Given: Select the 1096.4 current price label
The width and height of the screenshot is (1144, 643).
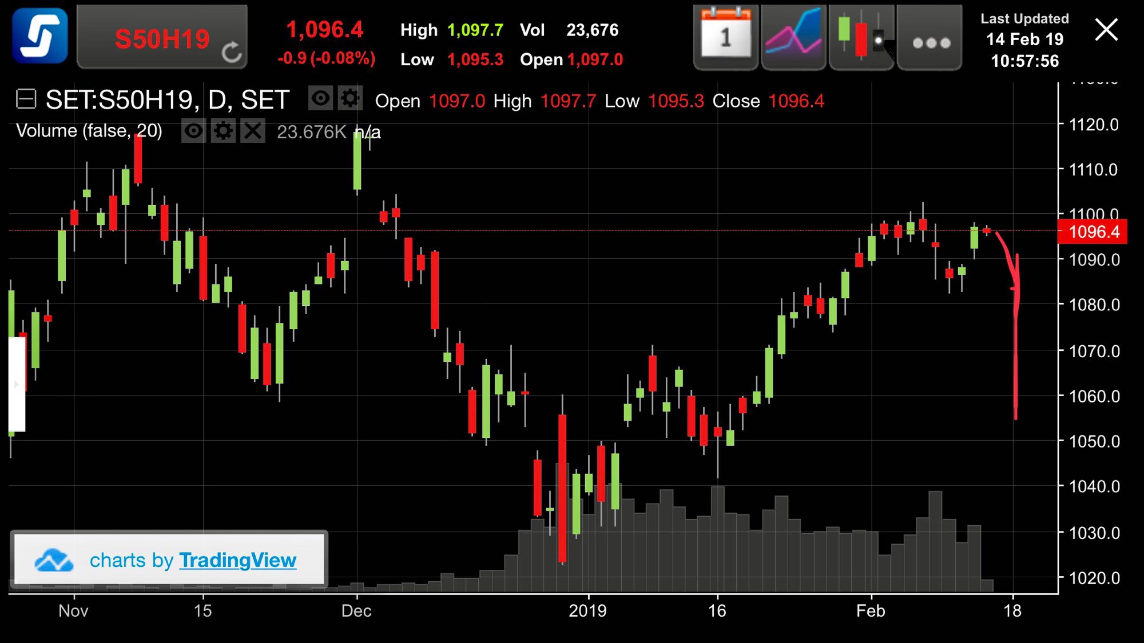Looking at the screenshot, I should 1093,232.
